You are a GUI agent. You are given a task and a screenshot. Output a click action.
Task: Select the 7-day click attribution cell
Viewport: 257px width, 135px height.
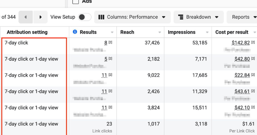point(17,43)
